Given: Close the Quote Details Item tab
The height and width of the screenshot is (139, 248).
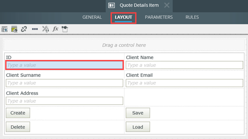Looking at the screenshot, I should (167, 5).
